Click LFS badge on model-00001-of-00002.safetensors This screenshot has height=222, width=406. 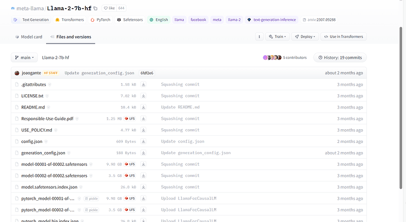[130, 164]
